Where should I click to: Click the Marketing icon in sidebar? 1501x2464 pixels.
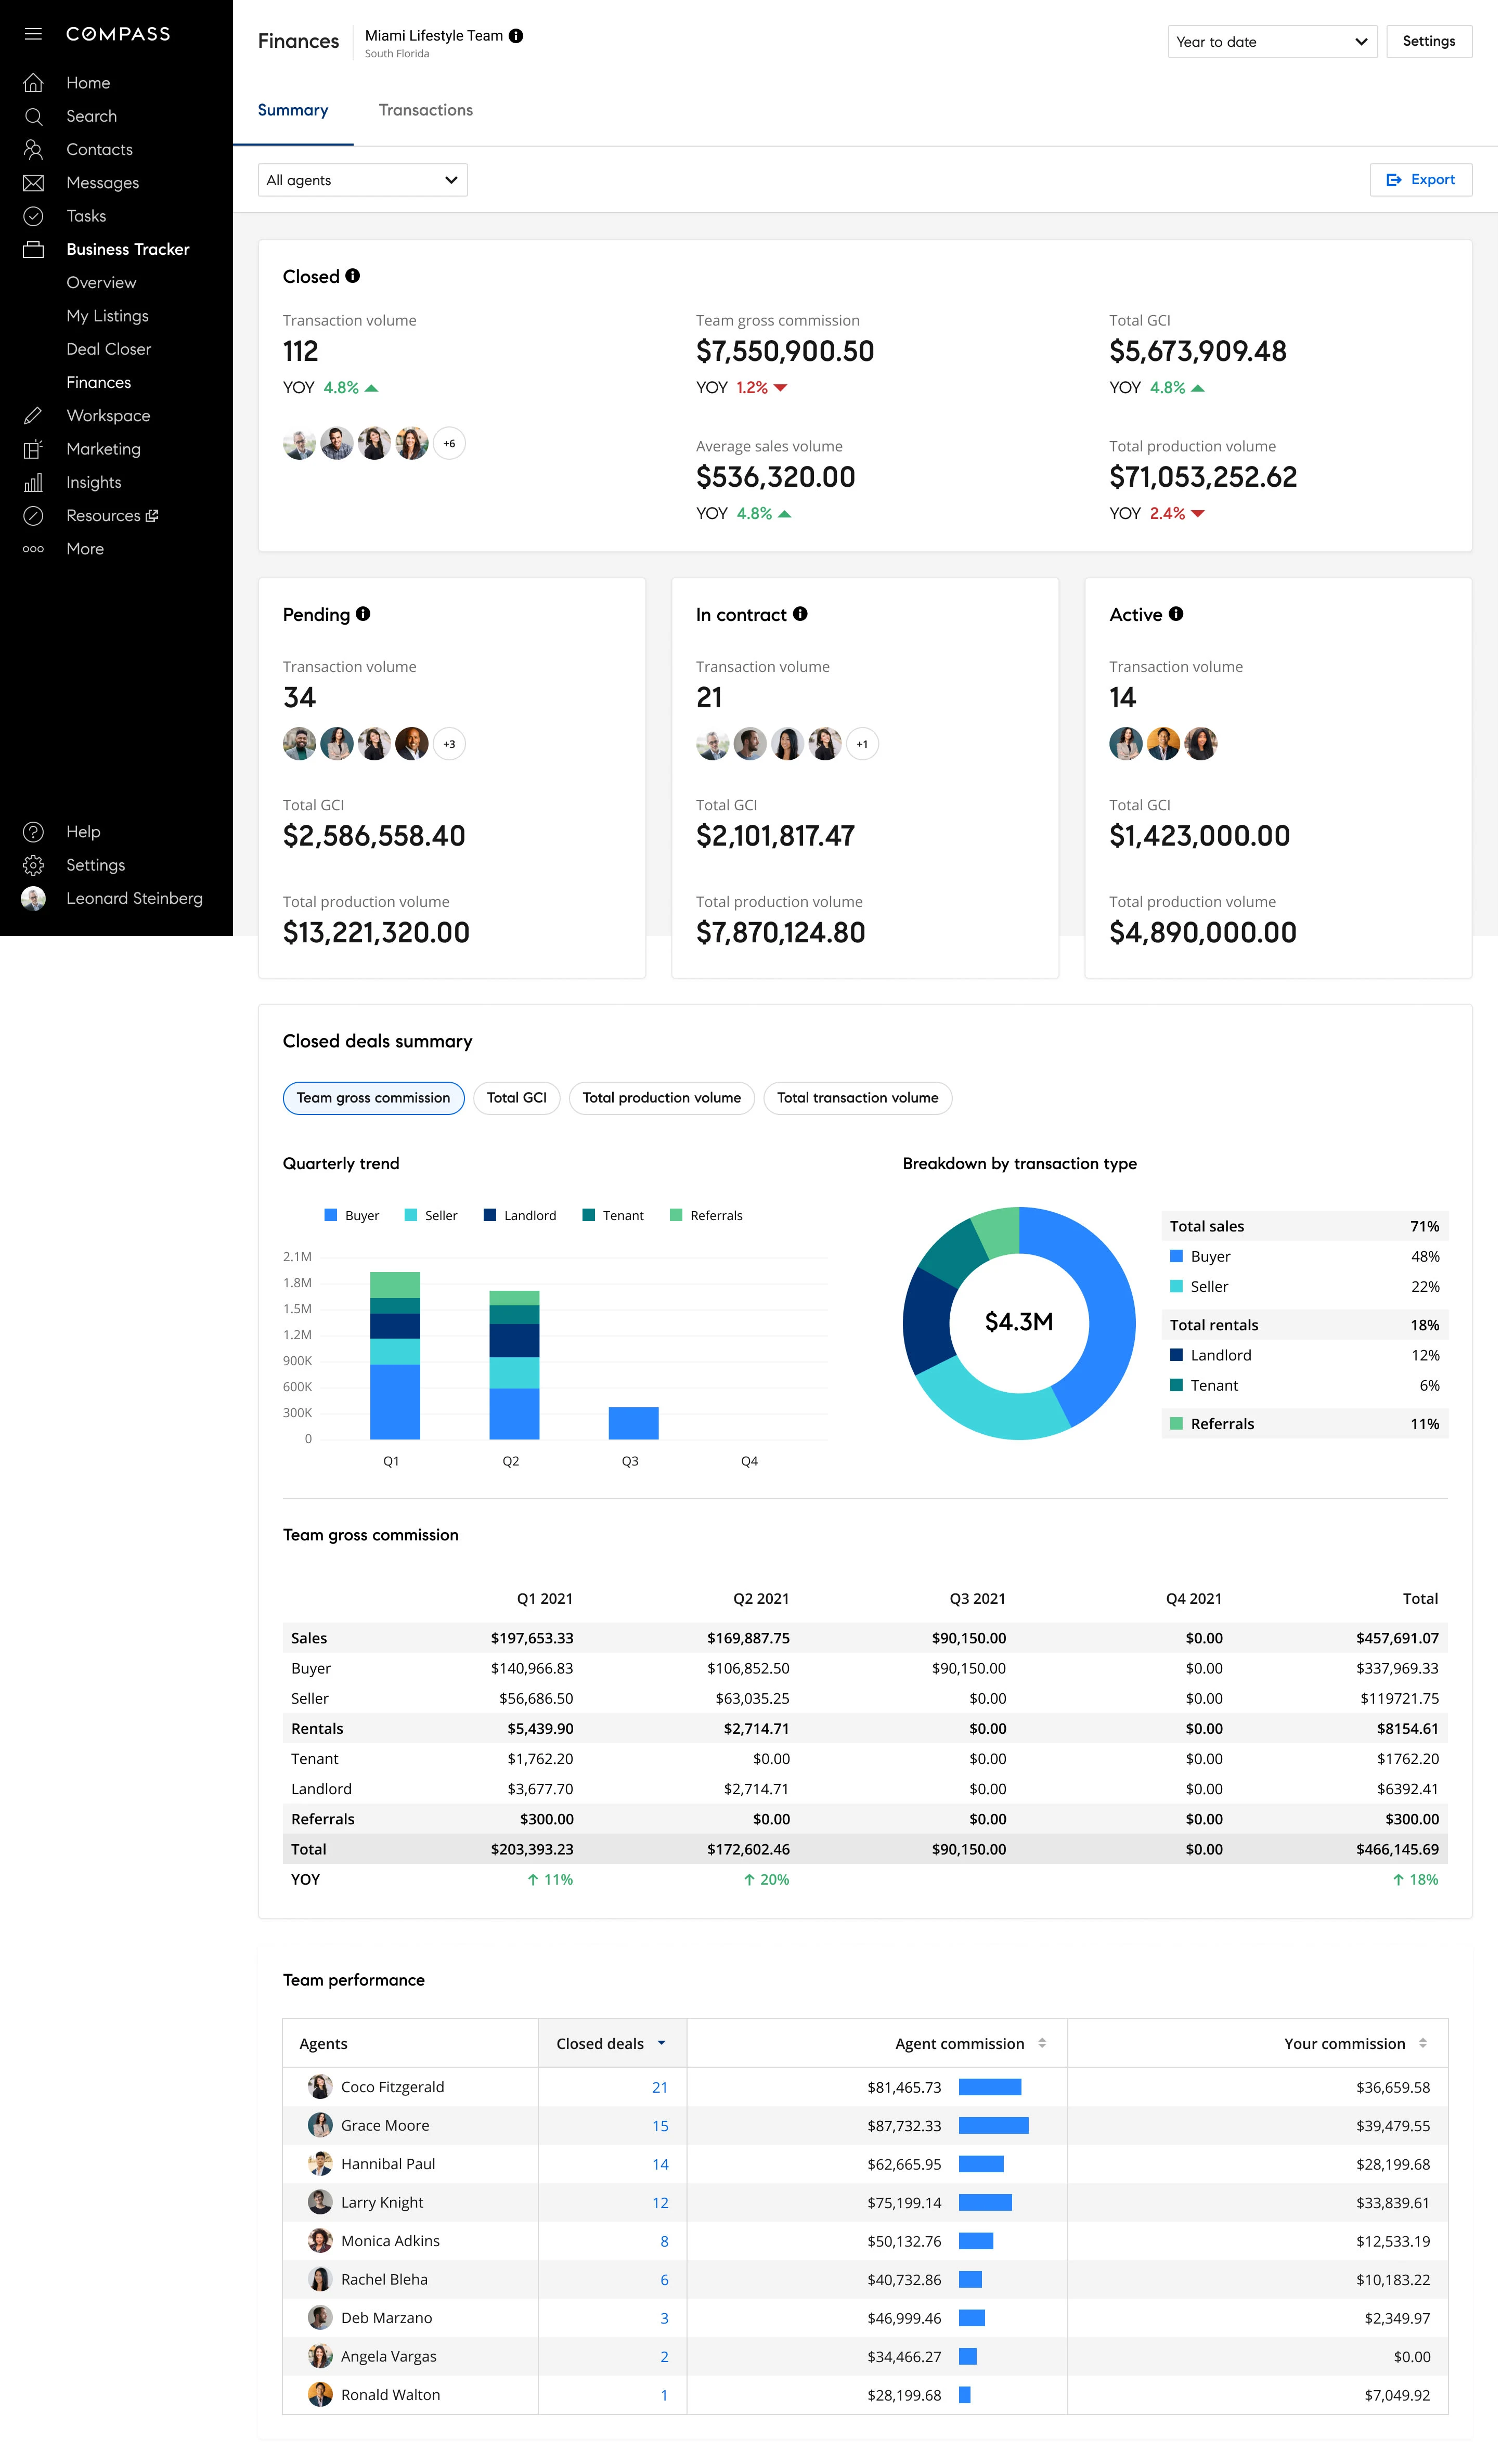[33, 449]
